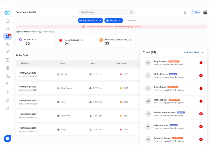Click the pause indicator on Siby Paulose's call
The width and height of the screenshot is (209, 146).
point(121,88)
